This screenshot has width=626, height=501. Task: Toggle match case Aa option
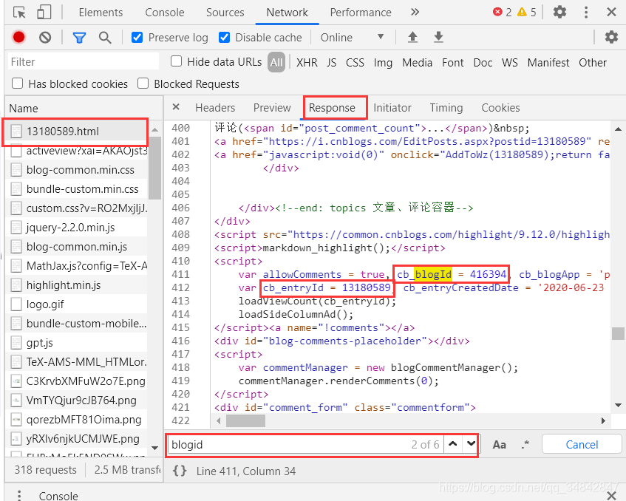point(499,444)
